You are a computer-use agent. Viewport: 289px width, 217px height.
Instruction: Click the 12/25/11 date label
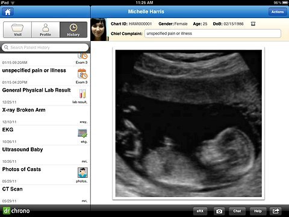click(x=9, y=102)
